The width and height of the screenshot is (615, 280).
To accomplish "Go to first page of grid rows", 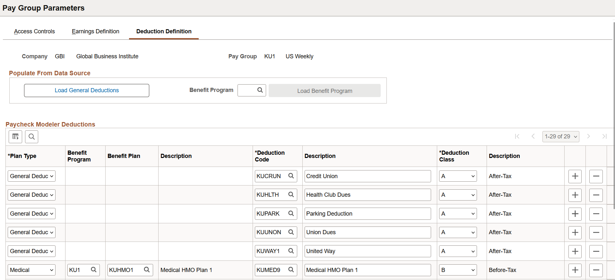I will pos(517,136).
